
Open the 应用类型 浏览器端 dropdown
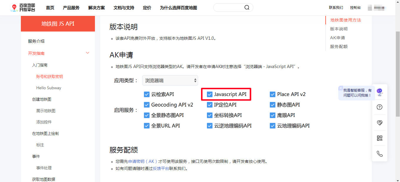[x=170, y=80]
